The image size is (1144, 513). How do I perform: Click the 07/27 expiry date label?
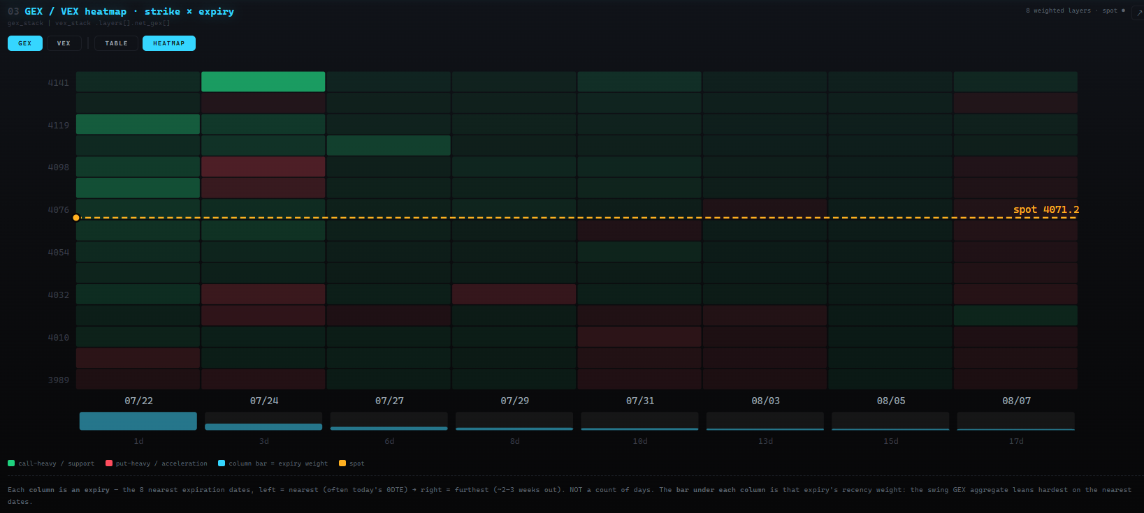[389, 401]
